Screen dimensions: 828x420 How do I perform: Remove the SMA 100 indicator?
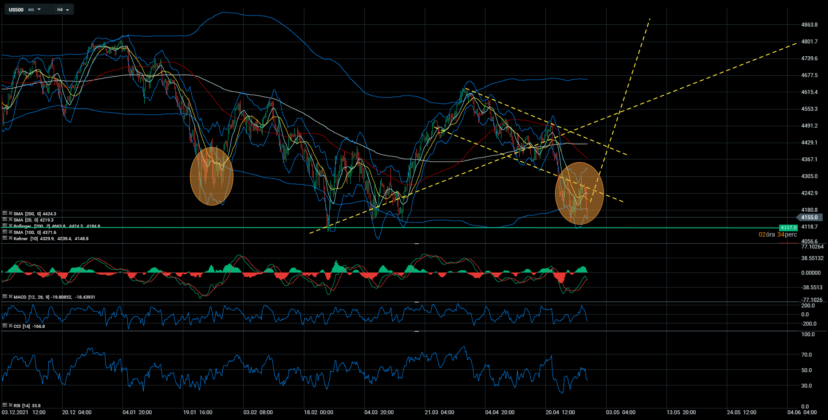pyautogui.click(x=10, y=232)
